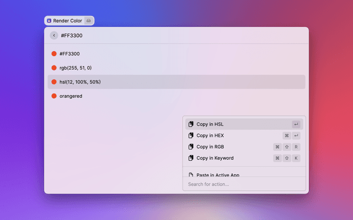Click the orange swatch next to #FF3300 result
Viewport: 353px width, 220px height.
coord(54,54)
